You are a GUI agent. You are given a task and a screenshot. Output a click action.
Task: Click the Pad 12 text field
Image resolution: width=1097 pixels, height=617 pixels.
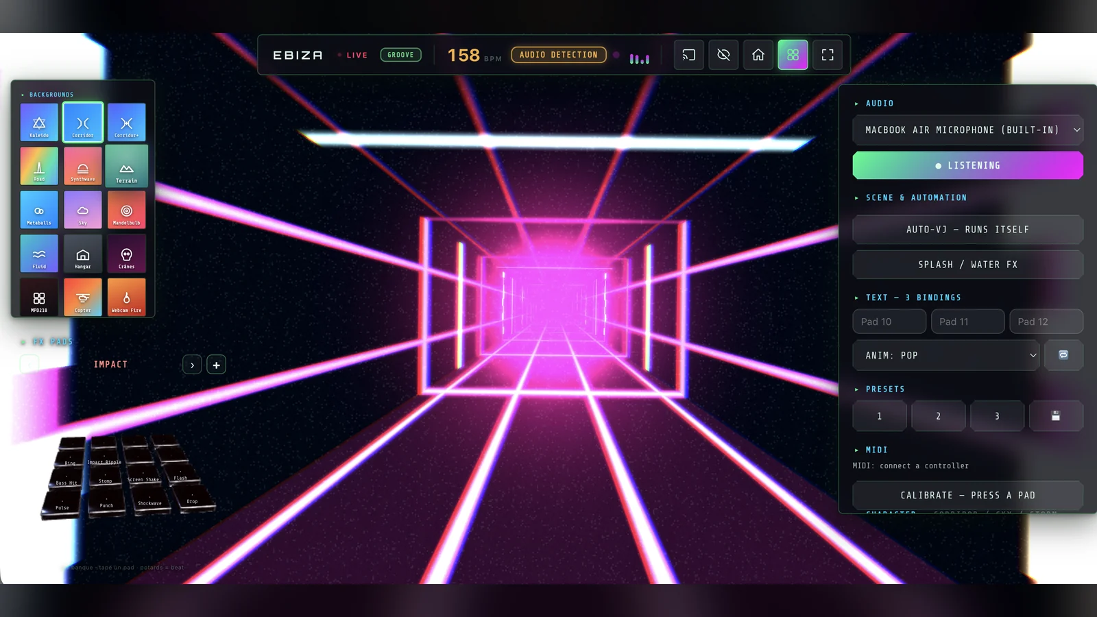click(1046, 322)
